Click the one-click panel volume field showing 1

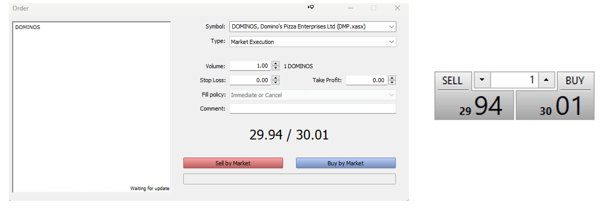coord(513,81)
